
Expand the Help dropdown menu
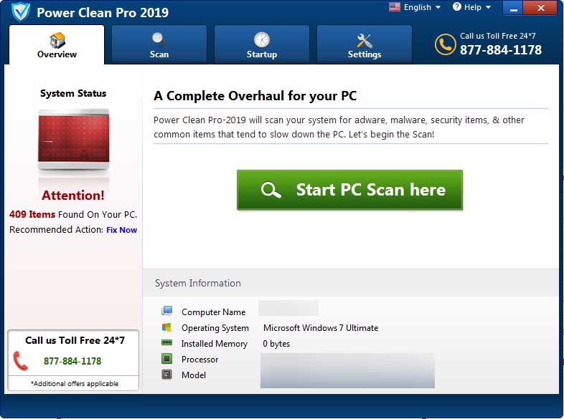pyautogui.click(x=471, y=8)
